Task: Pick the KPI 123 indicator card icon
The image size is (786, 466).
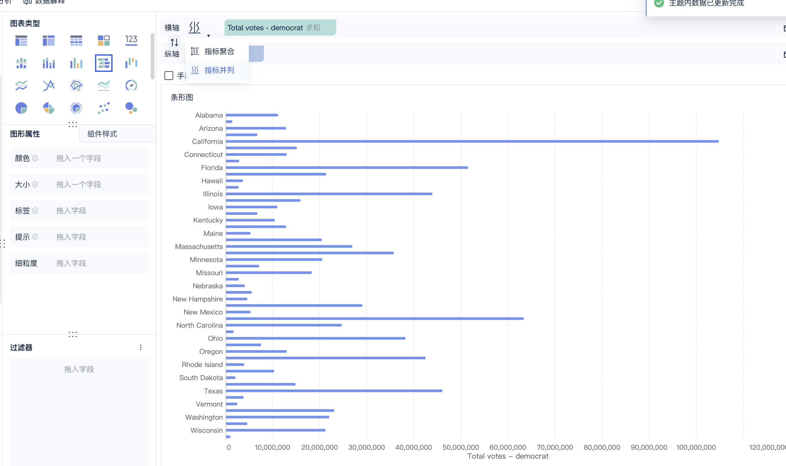Action: (131, 40)
